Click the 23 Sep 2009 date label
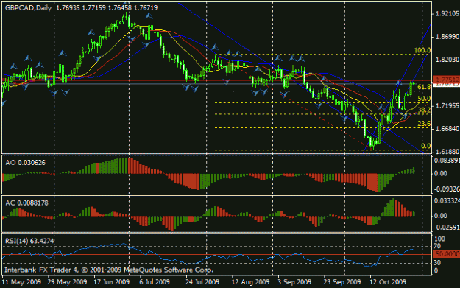The width and height of the screenshot is (460, 288). pos(342,282)
